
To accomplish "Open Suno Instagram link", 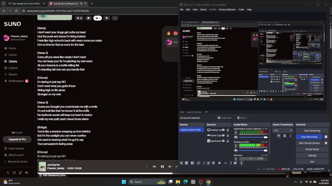I will (14, 173).
